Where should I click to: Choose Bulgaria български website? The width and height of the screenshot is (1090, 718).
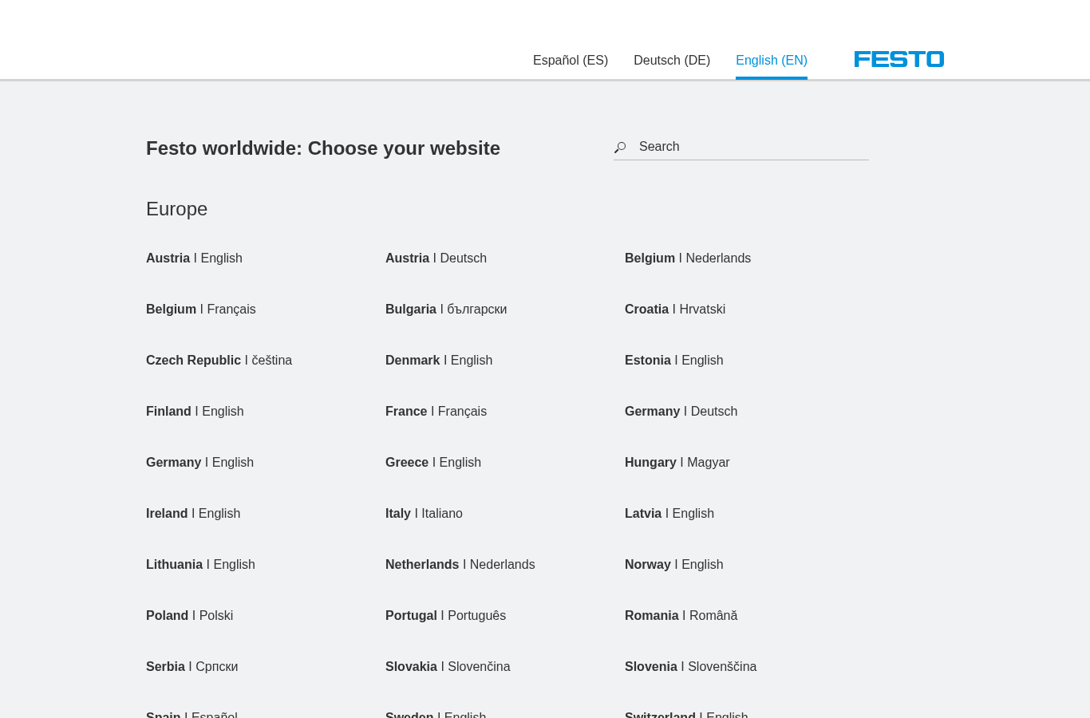coord(446,310)
